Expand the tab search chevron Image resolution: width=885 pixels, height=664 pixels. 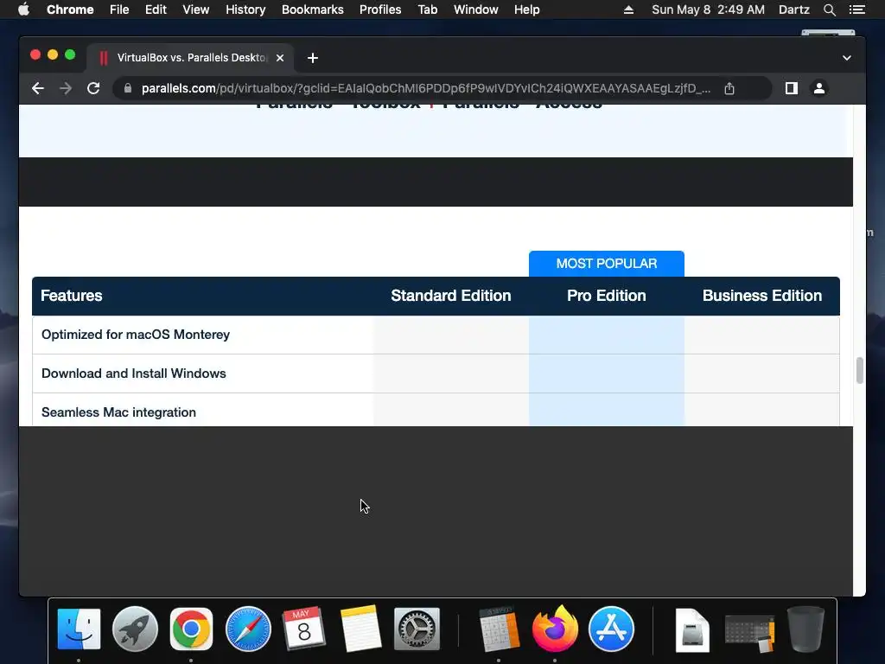point(847,58)
